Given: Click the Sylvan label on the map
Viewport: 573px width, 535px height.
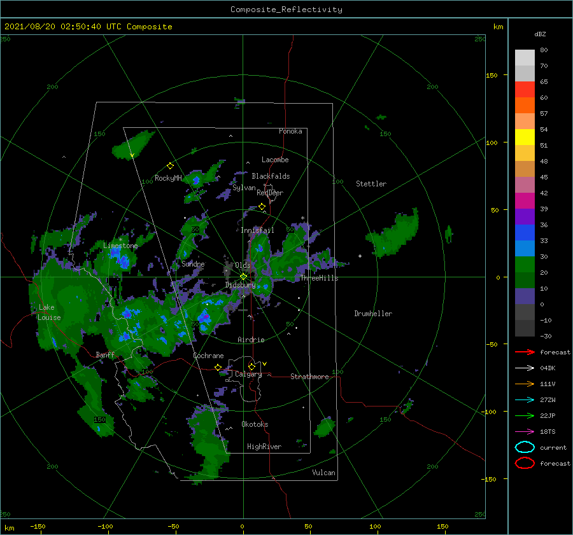Looking at the screenshot, I should click(x=244, y=188).
